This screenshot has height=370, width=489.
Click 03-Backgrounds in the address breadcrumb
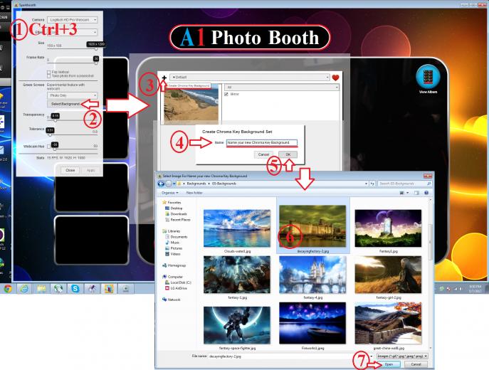224,184
